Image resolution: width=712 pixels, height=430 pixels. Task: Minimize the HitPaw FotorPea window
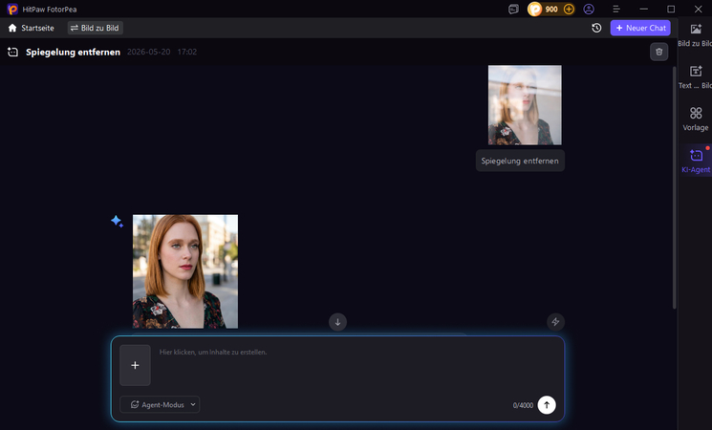643,10
